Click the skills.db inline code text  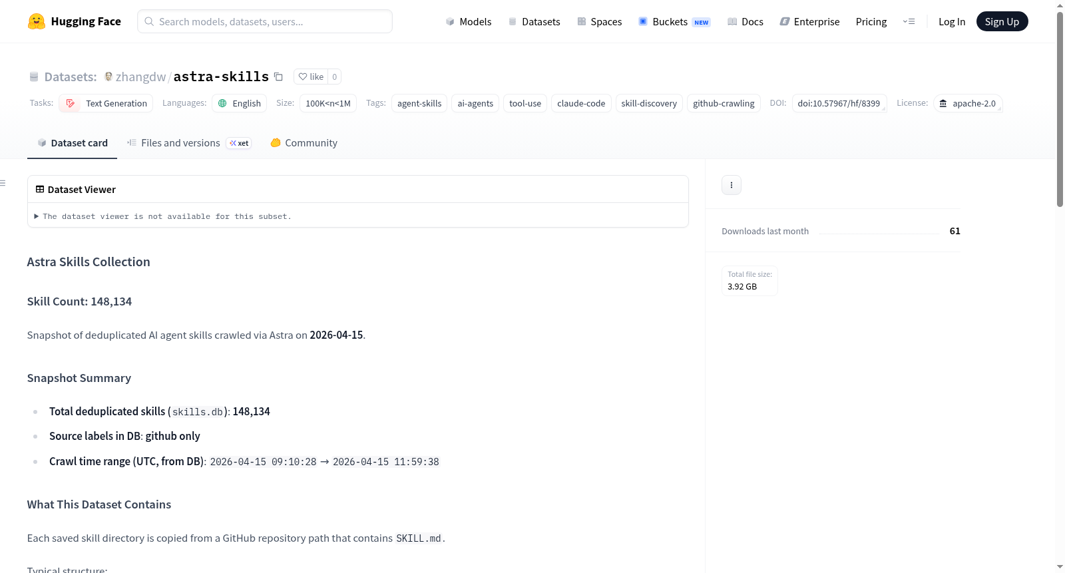pos(198,412)
